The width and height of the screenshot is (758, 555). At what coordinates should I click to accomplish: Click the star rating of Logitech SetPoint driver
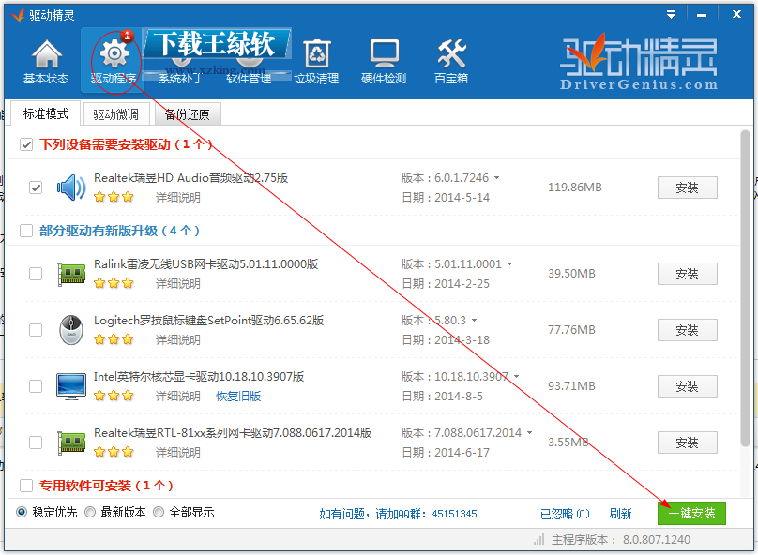tap(114, 339)
